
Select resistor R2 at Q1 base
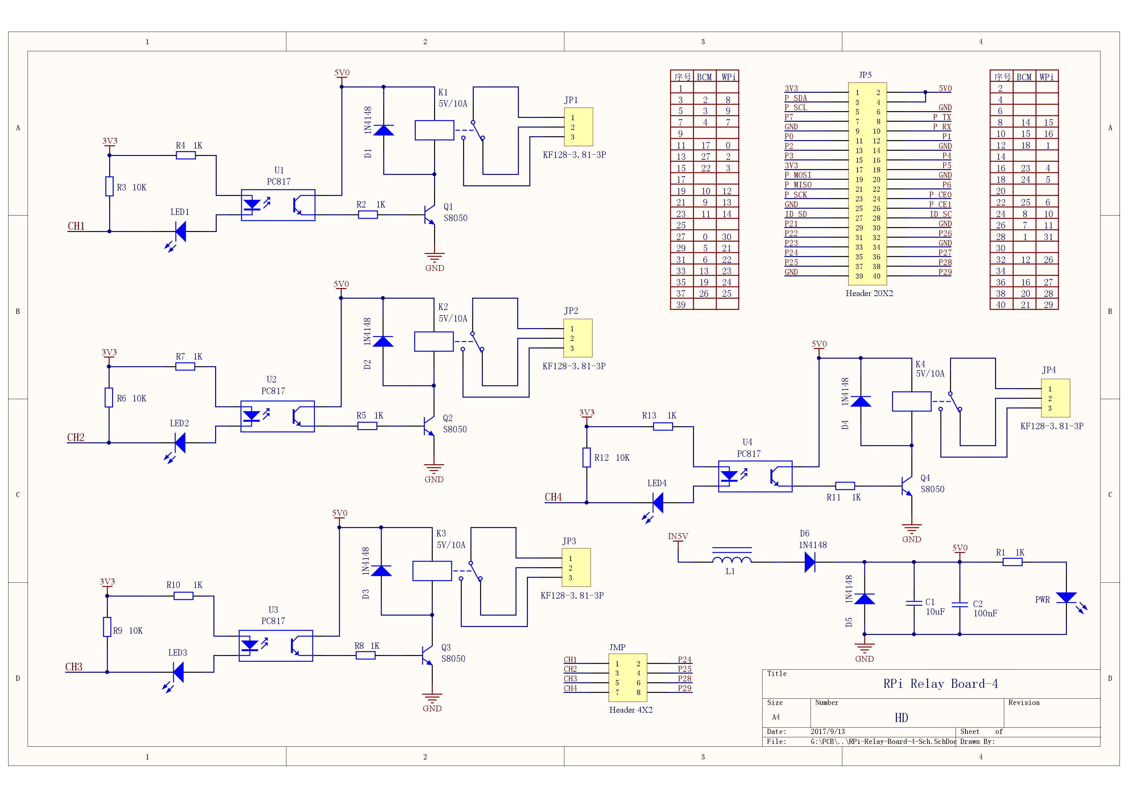point(368,215)
